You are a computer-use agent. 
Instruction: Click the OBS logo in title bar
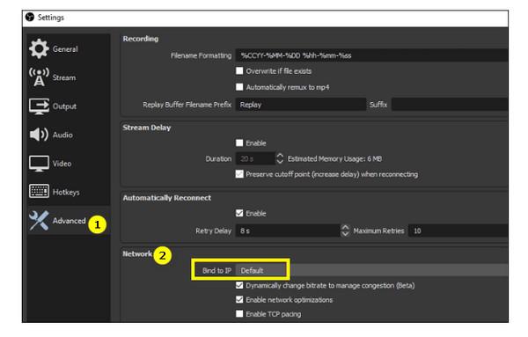(x=30, y=17)
